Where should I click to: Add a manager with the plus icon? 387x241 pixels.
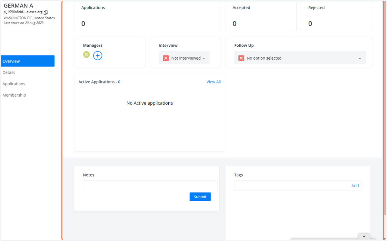click(x=98, y=56)
